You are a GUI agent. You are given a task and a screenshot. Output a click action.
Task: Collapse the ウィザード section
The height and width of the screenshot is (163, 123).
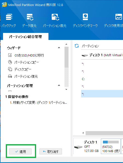59,48
